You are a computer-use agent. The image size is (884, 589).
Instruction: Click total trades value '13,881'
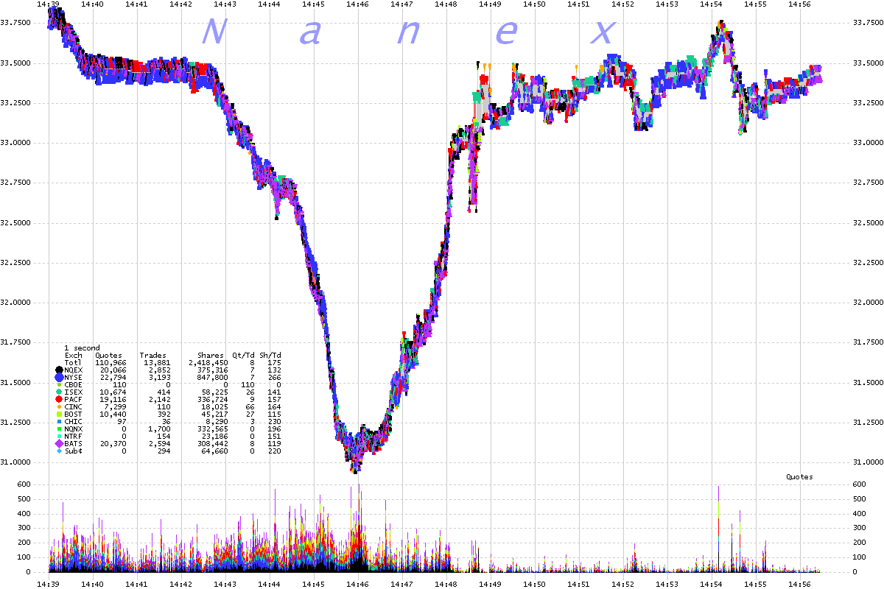tap(158, 363)
